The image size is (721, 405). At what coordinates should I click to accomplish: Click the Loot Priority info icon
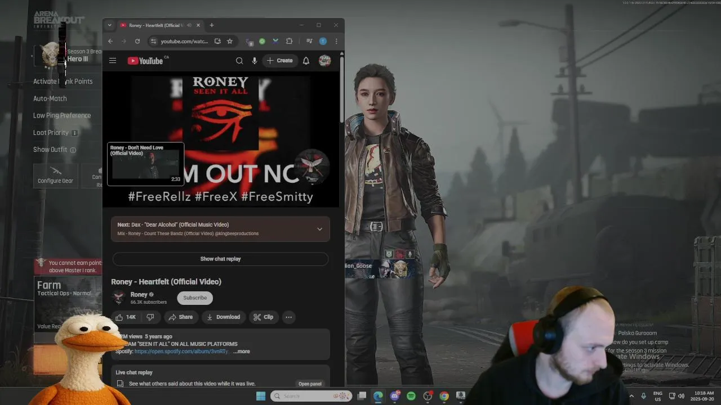point(74,133)
